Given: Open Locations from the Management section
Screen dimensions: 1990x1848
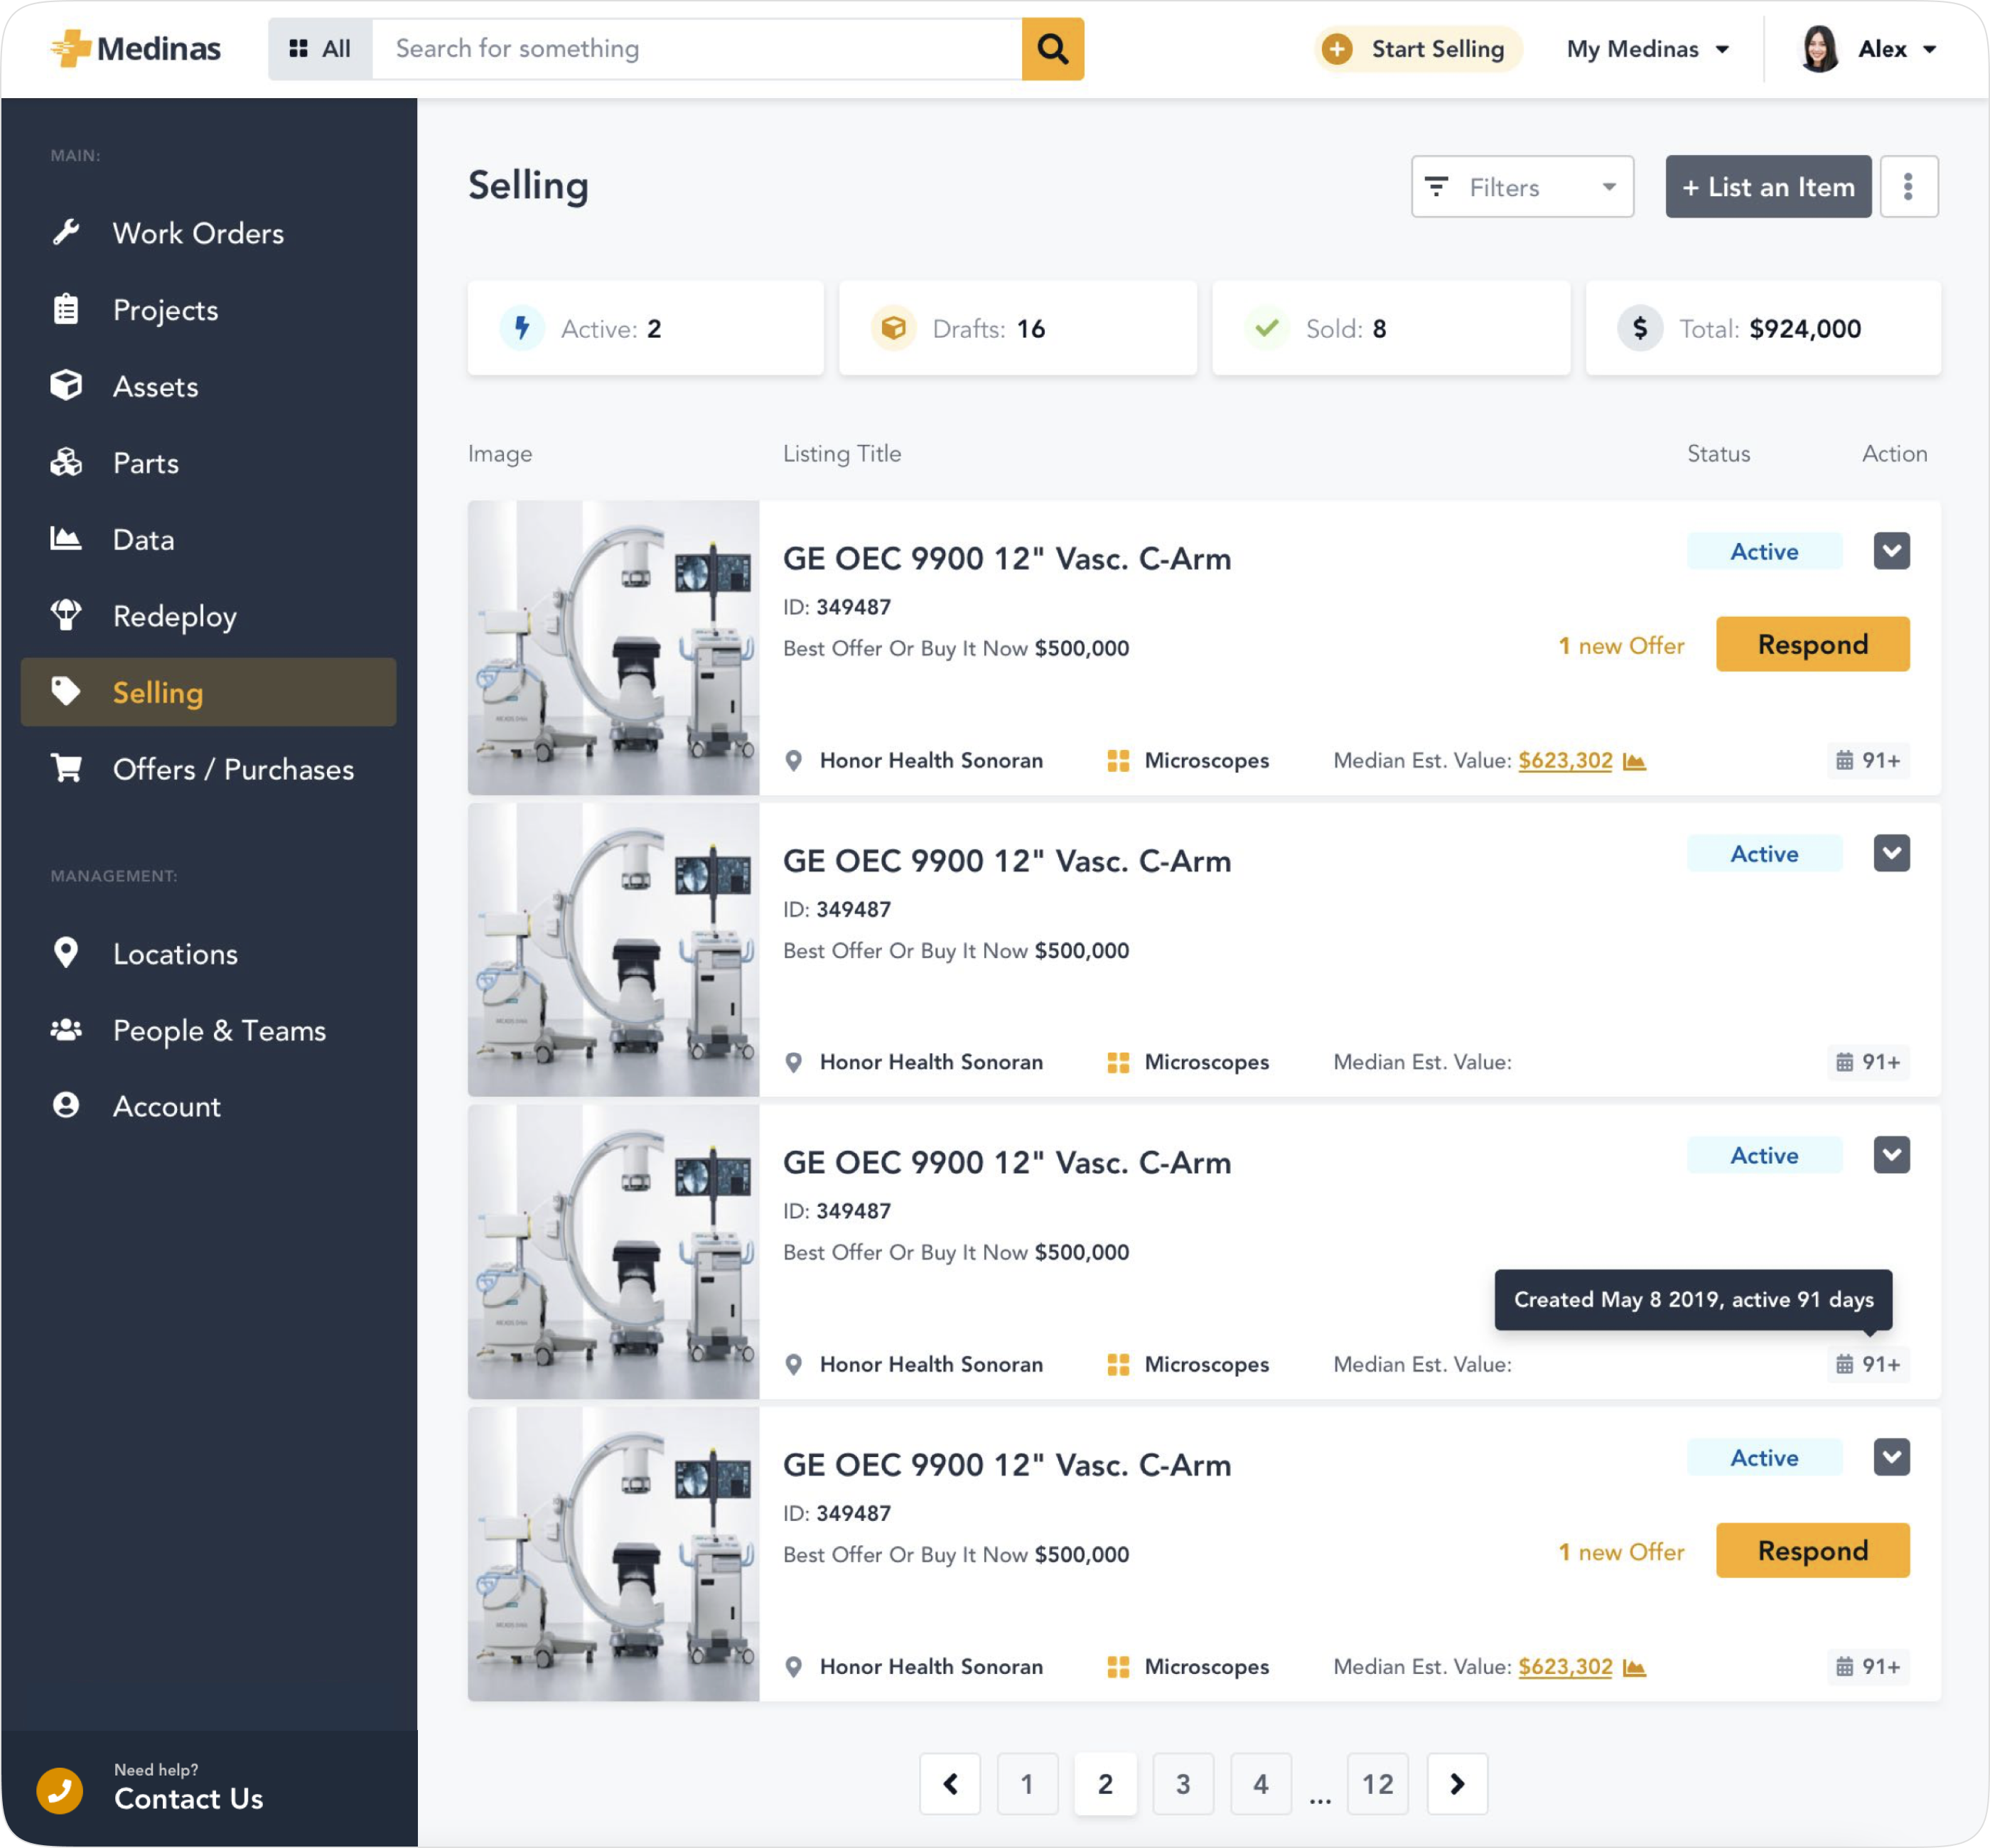Looking at the screenshot, I should click(208, 953).
